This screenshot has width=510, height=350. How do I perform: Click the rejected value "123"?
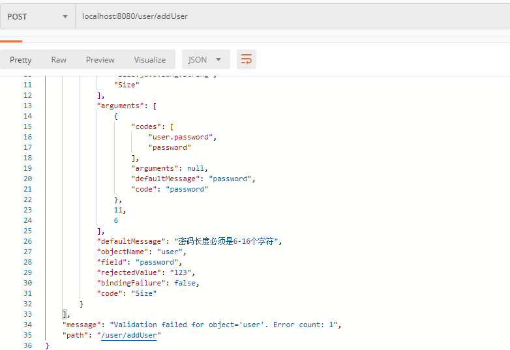(x=181, y=272)
